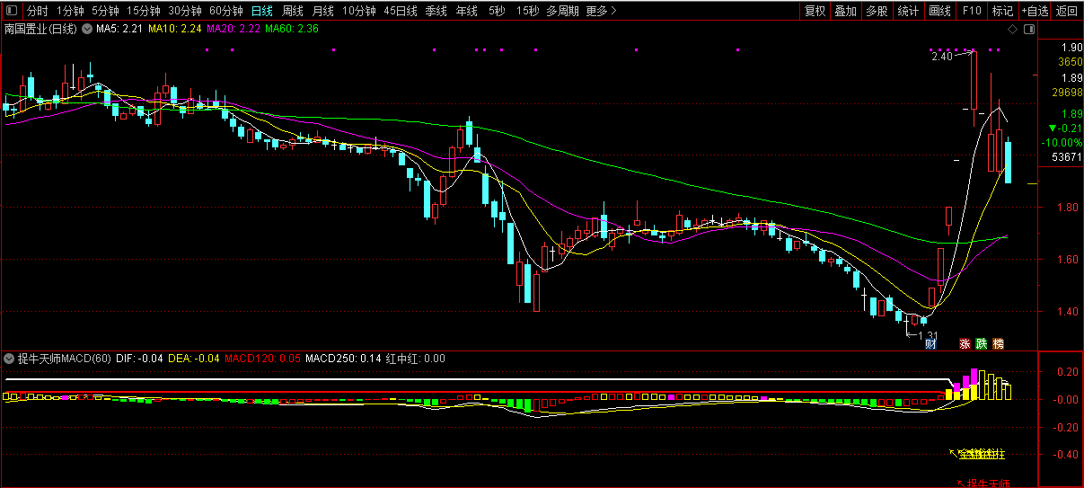Image resolution: width=1084 pixels, height=488 pixels.
Task: Expand the 捉牛天师MACD indicator dropdown
Action: pos(11,358)
